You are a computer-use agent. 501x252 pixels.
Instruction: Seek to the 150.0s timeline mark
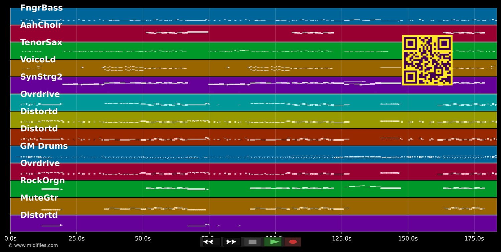click(x=408, y=238)
